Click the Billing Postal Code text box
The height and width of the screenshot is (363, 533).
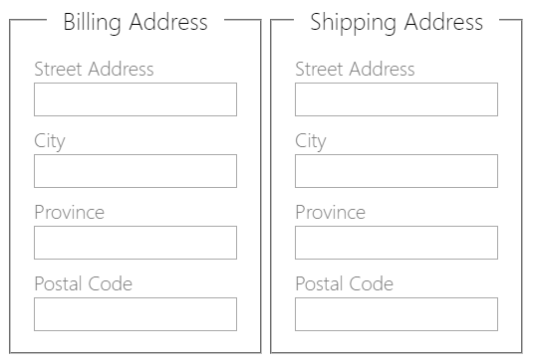(x=135, y=314)
